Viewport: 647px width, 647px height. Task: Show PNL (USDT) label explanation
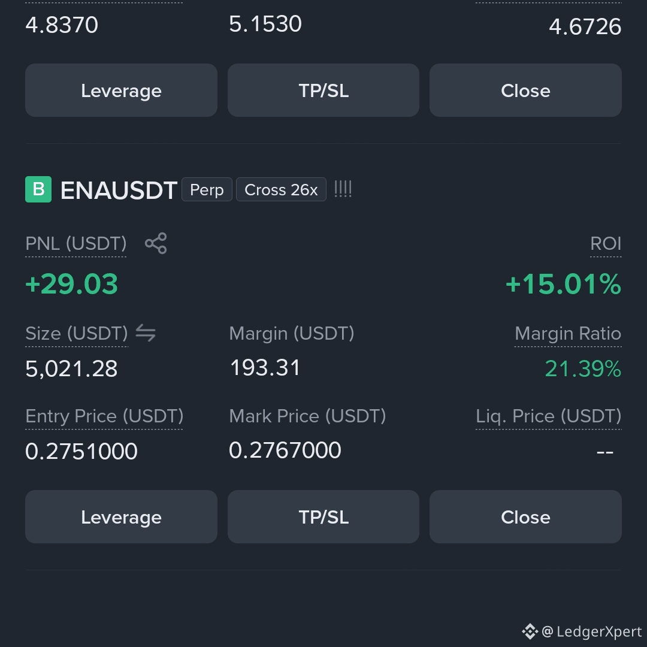tap(76, 243)
